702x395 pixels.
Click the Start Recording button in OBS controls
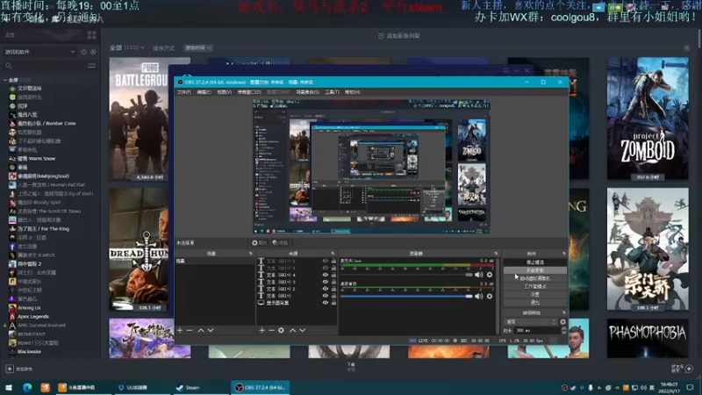tap(535, 270)
